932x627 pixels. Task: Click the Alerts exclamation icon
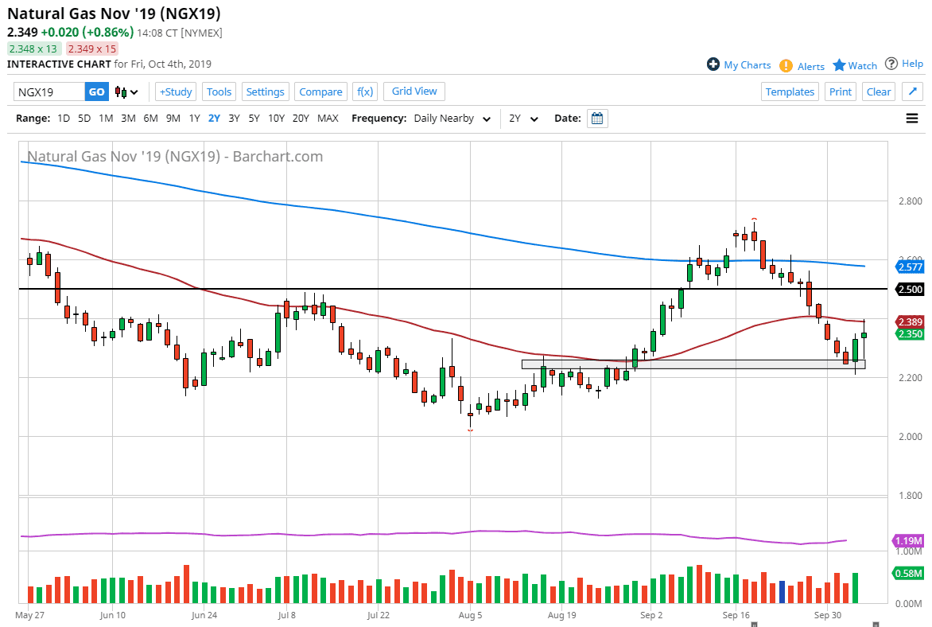coord(786,65)
